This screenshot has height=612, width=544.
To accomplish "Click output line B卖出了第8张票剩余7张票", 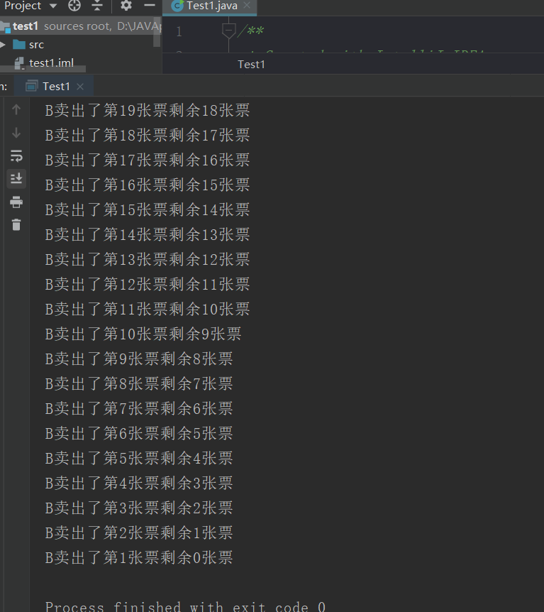I will pos(139,383).
